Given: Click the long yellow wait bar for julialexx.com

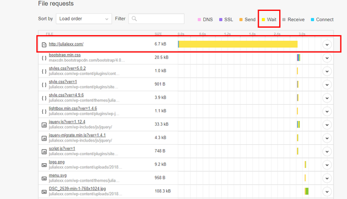Looking at the screenshot, I should click(x=237, y=44).
